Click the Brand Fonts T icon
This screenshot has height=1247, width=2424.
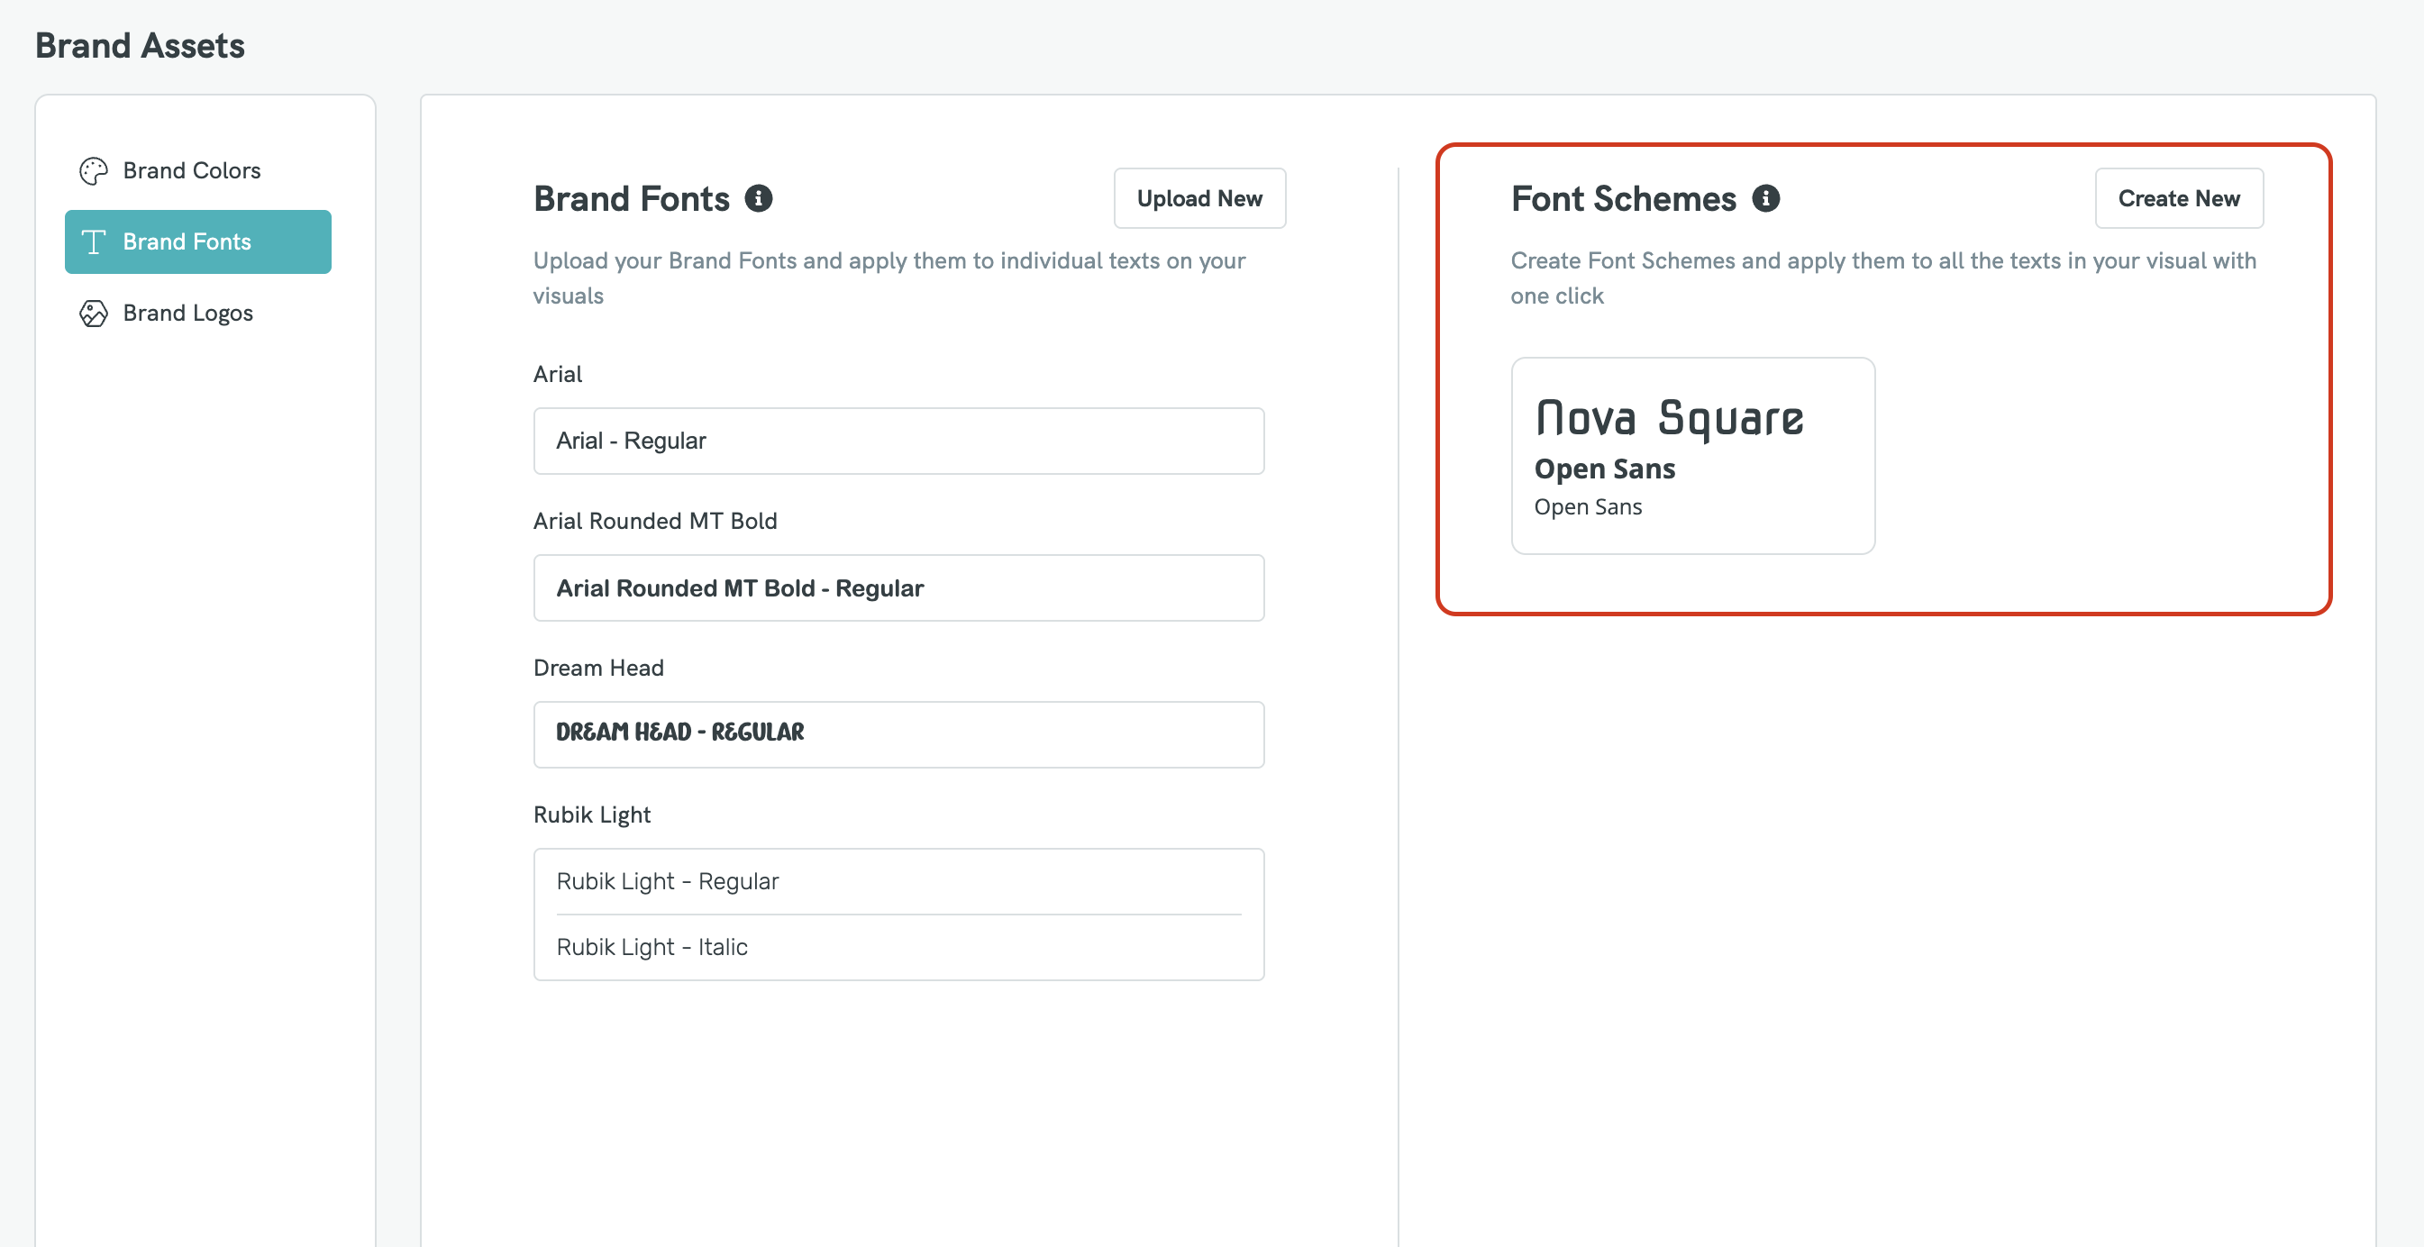click(93, 241)
